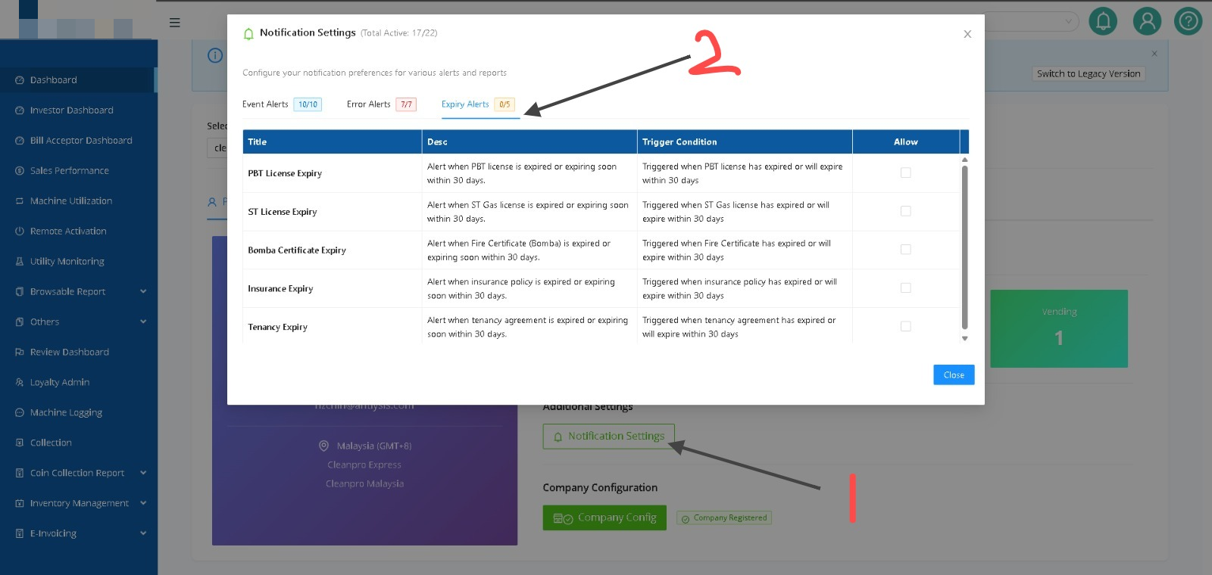1212x575 pixels.
Task: Click the Cleanpro Express text
Action: (364, 465)
